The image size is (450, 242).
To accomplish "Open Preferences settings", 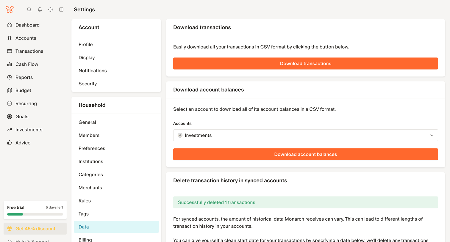I will 116,148.
